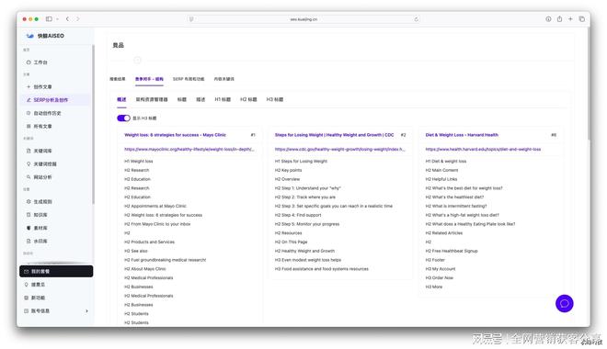Image resolution: width=607 pixels, height=349 pixels.
Task: Go back with browser back arrow
Action: [67, 19]
